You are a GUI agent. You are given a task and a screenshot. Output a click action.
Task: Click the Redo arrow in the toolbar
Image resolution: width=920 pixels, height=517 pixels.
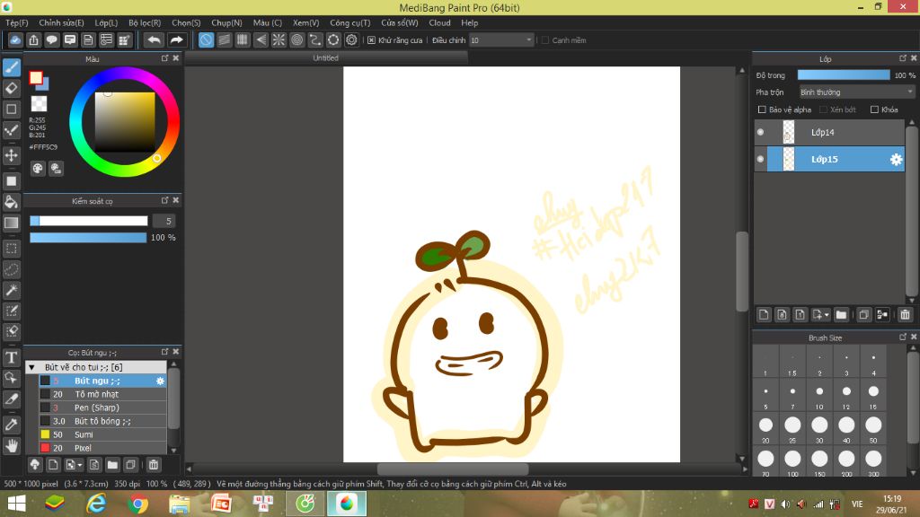tap(176, 39)
